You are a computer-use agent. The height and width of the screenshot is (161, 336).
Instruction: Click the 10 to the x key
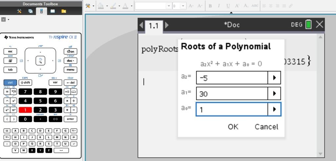pos(14,110)
